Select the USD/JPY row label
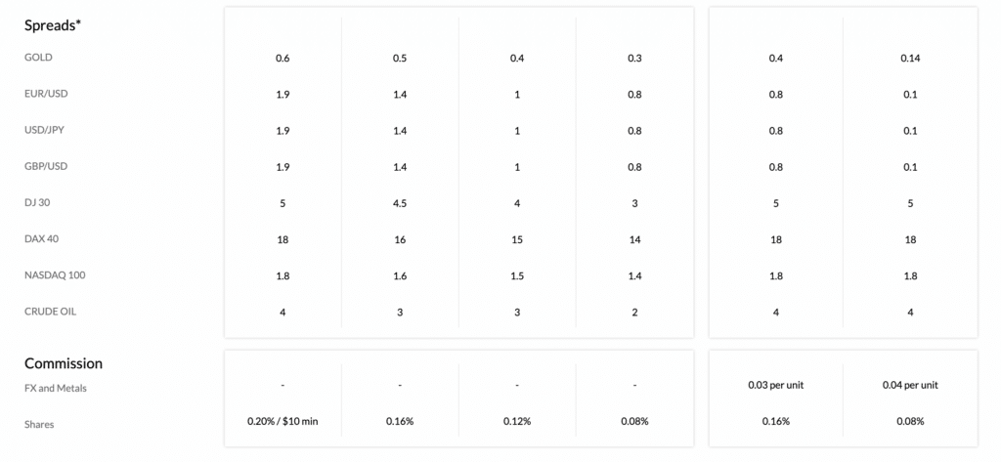Image resolution: width=1001 pixels, height=462 pixels. click(x=45, y=130)
